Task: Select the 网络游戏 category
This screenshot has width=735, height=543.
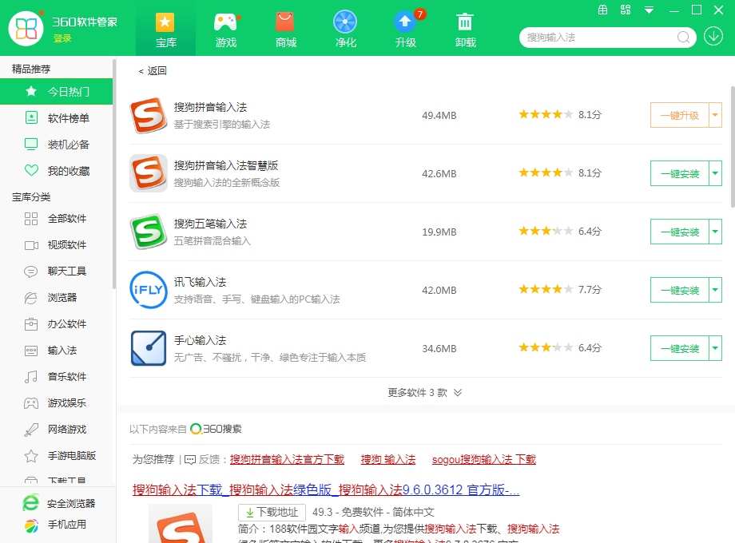Action: coord(56,429)
